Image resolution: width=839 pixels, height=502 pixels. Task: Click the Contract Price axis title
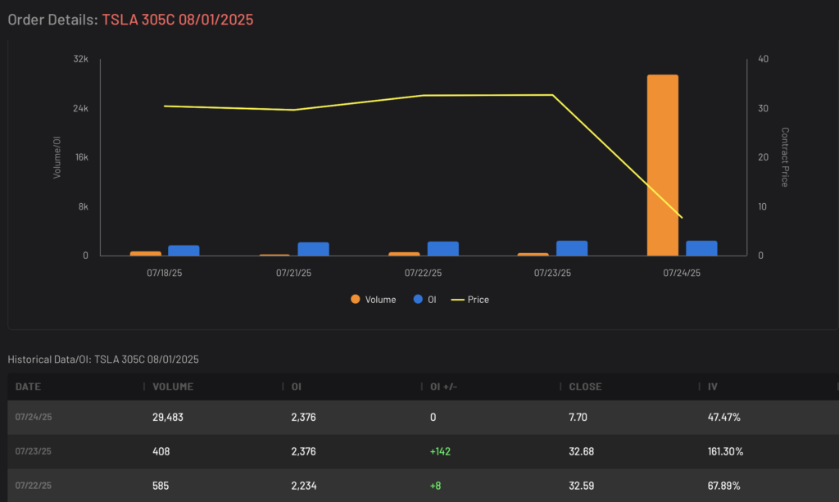pyautogui.click(x=785, y=157)
